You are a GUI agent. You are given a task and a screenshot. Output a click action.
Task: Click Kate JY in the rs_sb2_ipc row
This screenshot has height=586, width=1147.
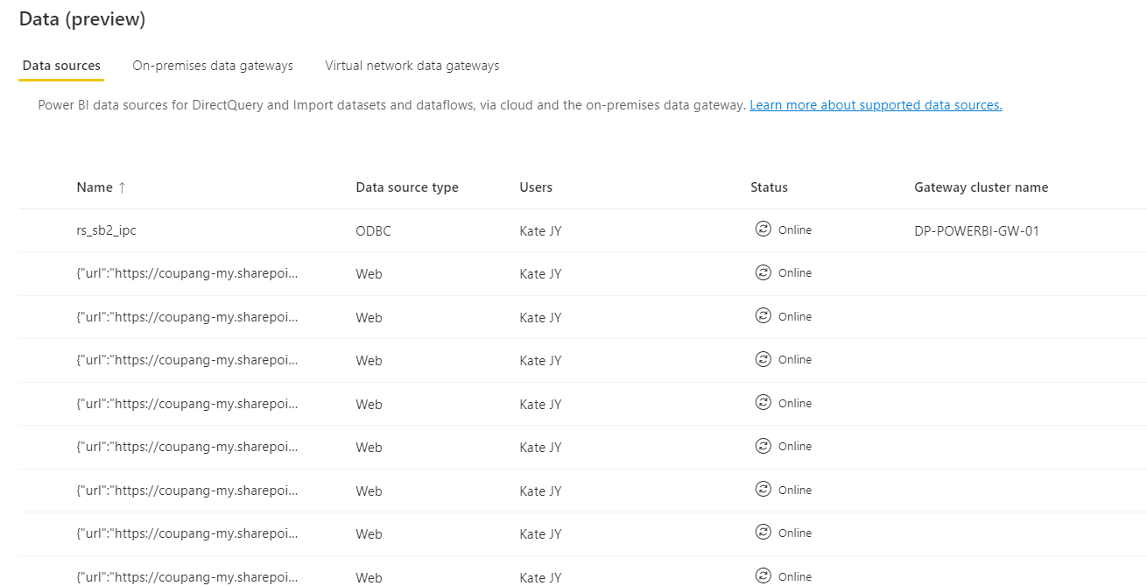coord(540,231)
